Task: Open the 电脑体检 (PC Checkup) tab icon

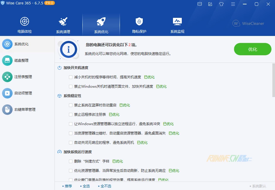Action: coord(25,22)
